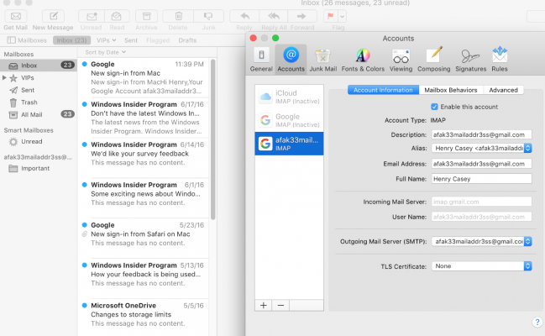Screen dimensions: 545x336
Task: Select Drafts in the favorites bar
Action: 187,40
